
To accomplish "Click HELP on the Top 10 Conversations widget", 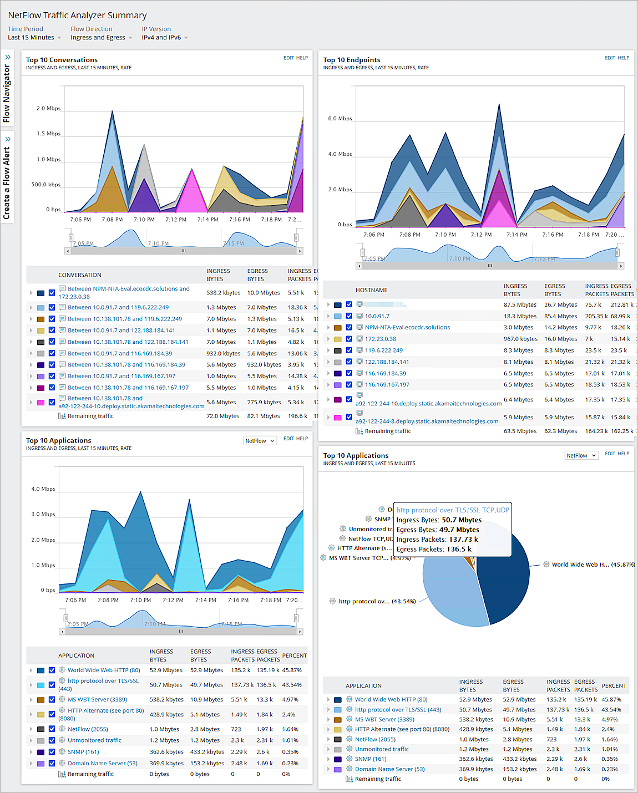I will [301, 57].
